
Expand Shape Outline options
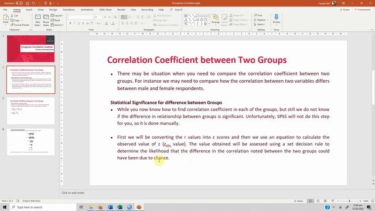click(x=238, y=20)
